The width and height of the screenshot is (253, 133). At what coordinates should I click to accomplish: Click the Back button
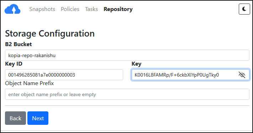tap(16, 118)
